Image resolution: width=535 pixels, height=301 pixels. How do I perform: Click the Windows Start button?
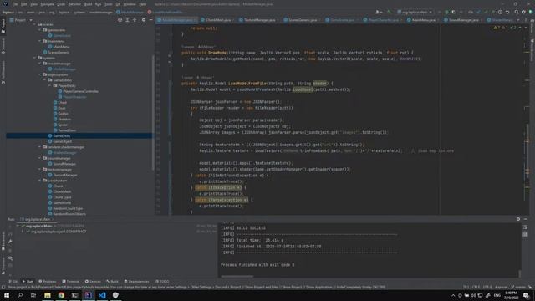7,295
